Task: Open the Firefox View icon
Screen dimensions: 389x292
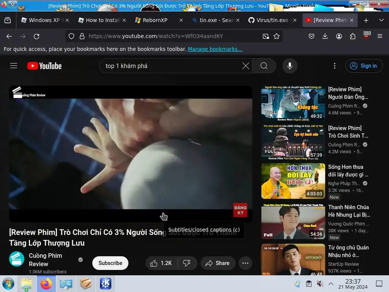Action: (8, 20)
